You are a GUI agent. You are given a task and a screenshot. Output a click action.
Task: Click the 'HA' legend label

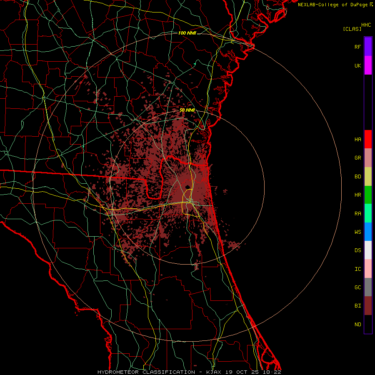(x=357, y=139)
